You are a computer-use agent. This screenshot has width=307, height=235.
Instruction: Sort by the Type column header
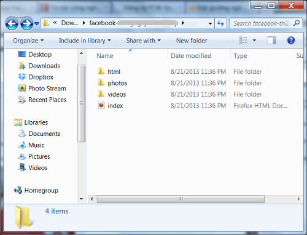(x=240, y=55)
